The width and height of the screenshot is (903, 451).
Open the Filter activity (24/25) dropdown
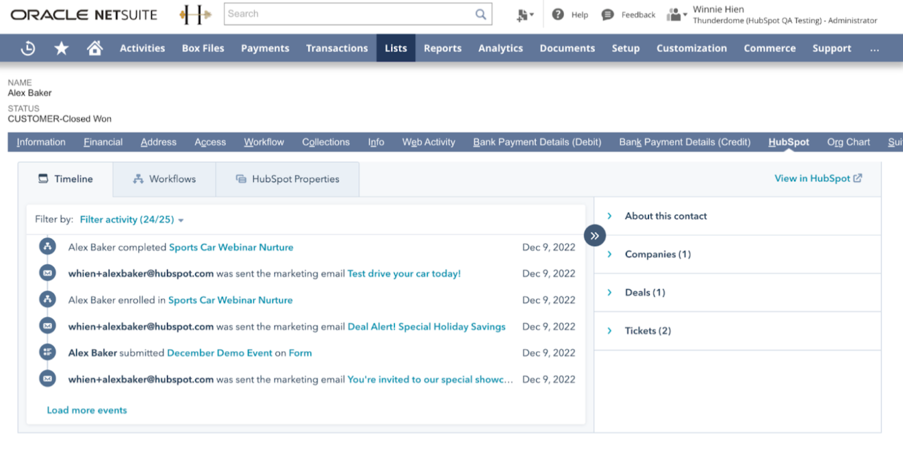coord(132,219)
